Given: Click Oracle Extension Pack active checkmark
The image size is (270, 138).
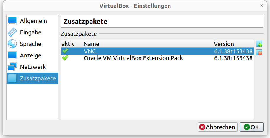Looking at the screenshot, I should tap(65, 58).
